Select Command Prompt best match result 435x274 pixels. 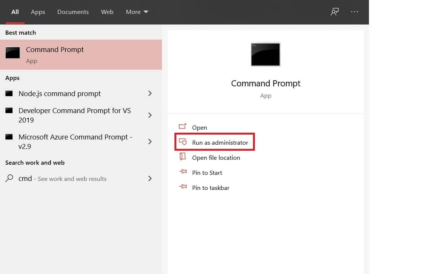(x=81, y=55)
